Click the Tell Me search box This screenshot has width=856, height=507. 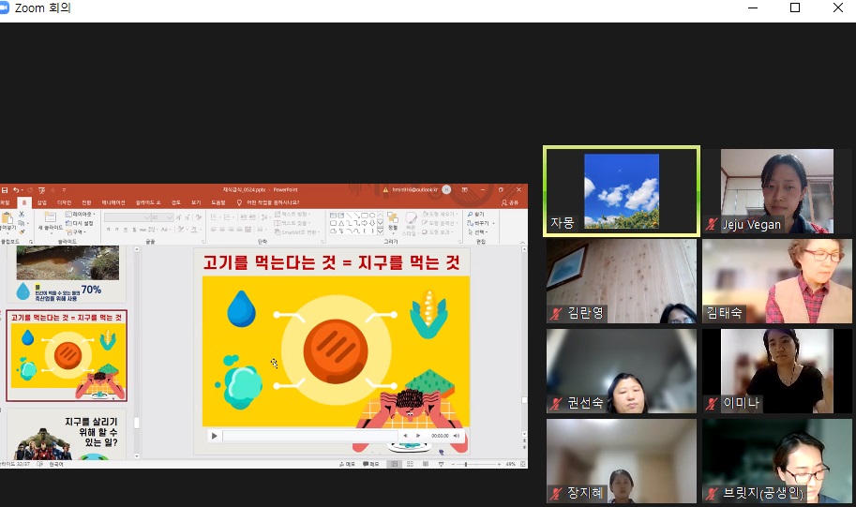(x=270, y=202)
